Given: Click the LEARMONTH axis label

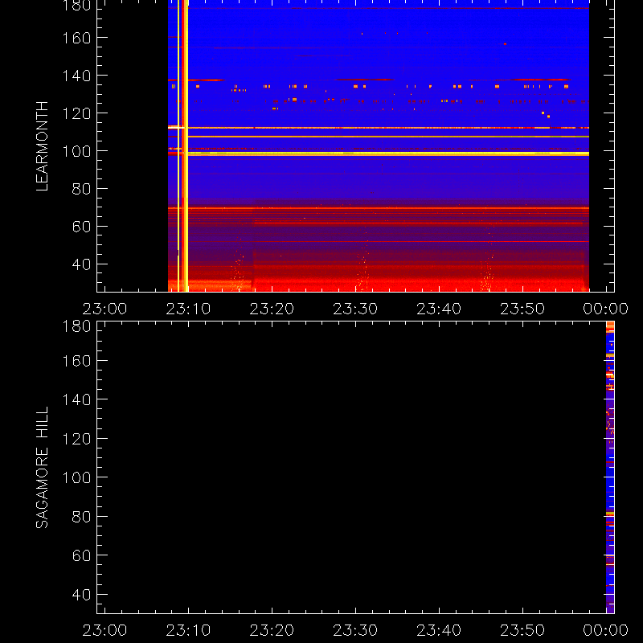Looking at the screenshot, I should 43,146.
